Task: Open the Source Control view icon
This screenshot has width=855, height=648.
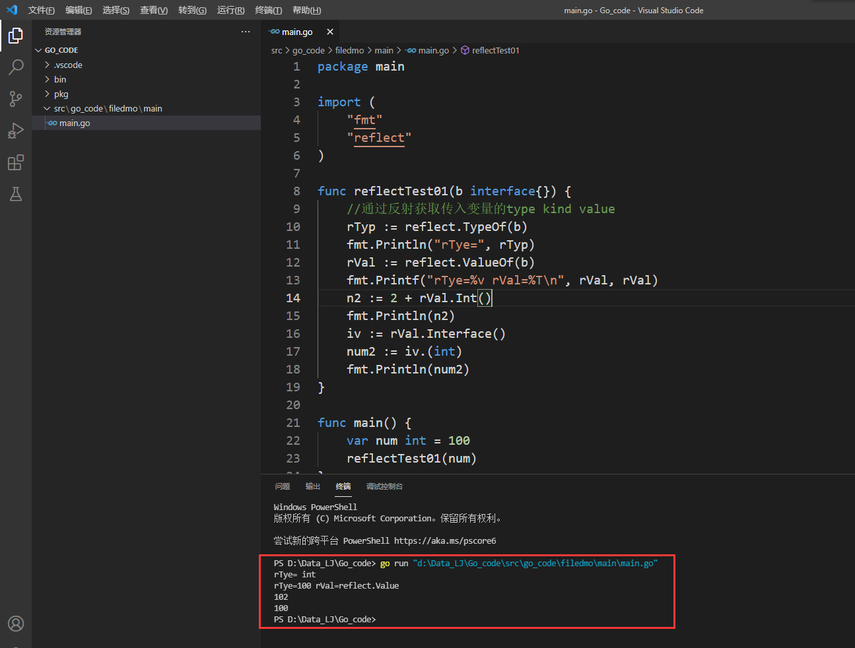Action: point(16,98)
